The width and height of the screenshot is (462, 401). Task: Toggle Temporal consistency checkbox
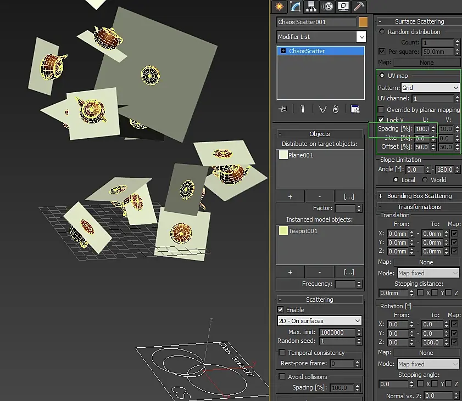click(x=282, y=353)
